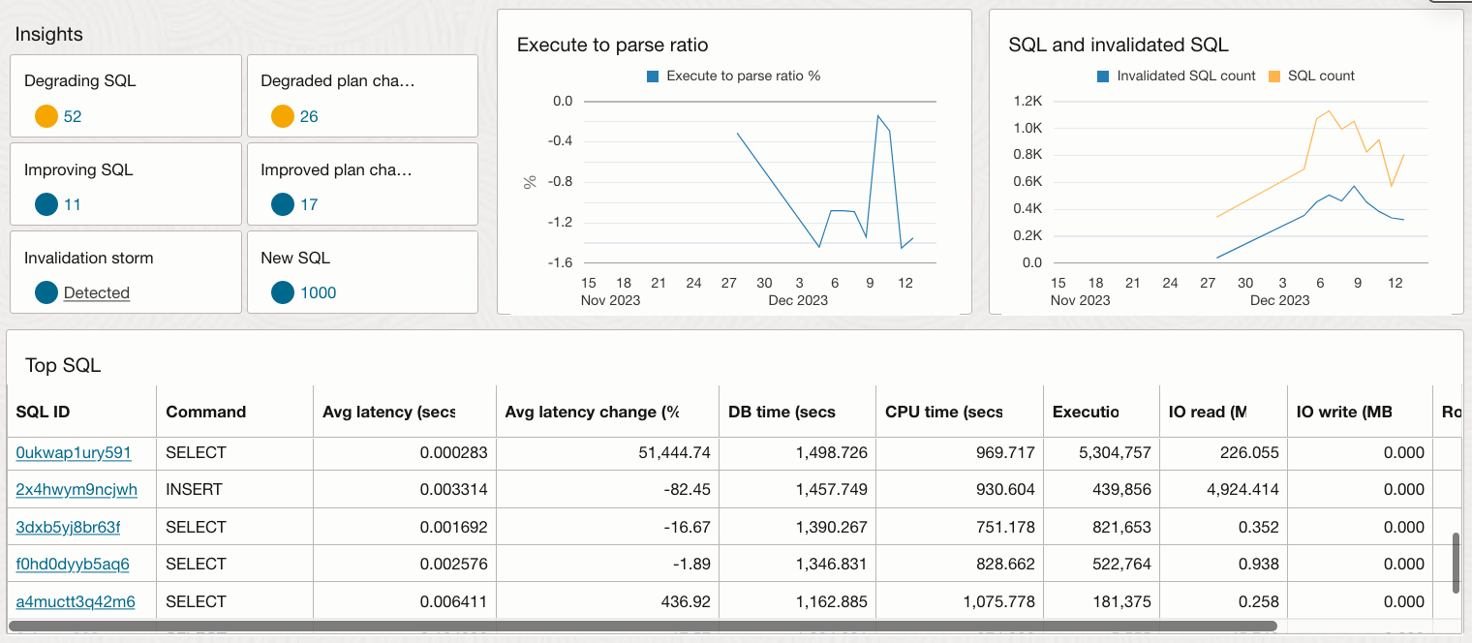Screen dimensions: 1472x643
Task: Sort by DB time column header
Action: 782,412
